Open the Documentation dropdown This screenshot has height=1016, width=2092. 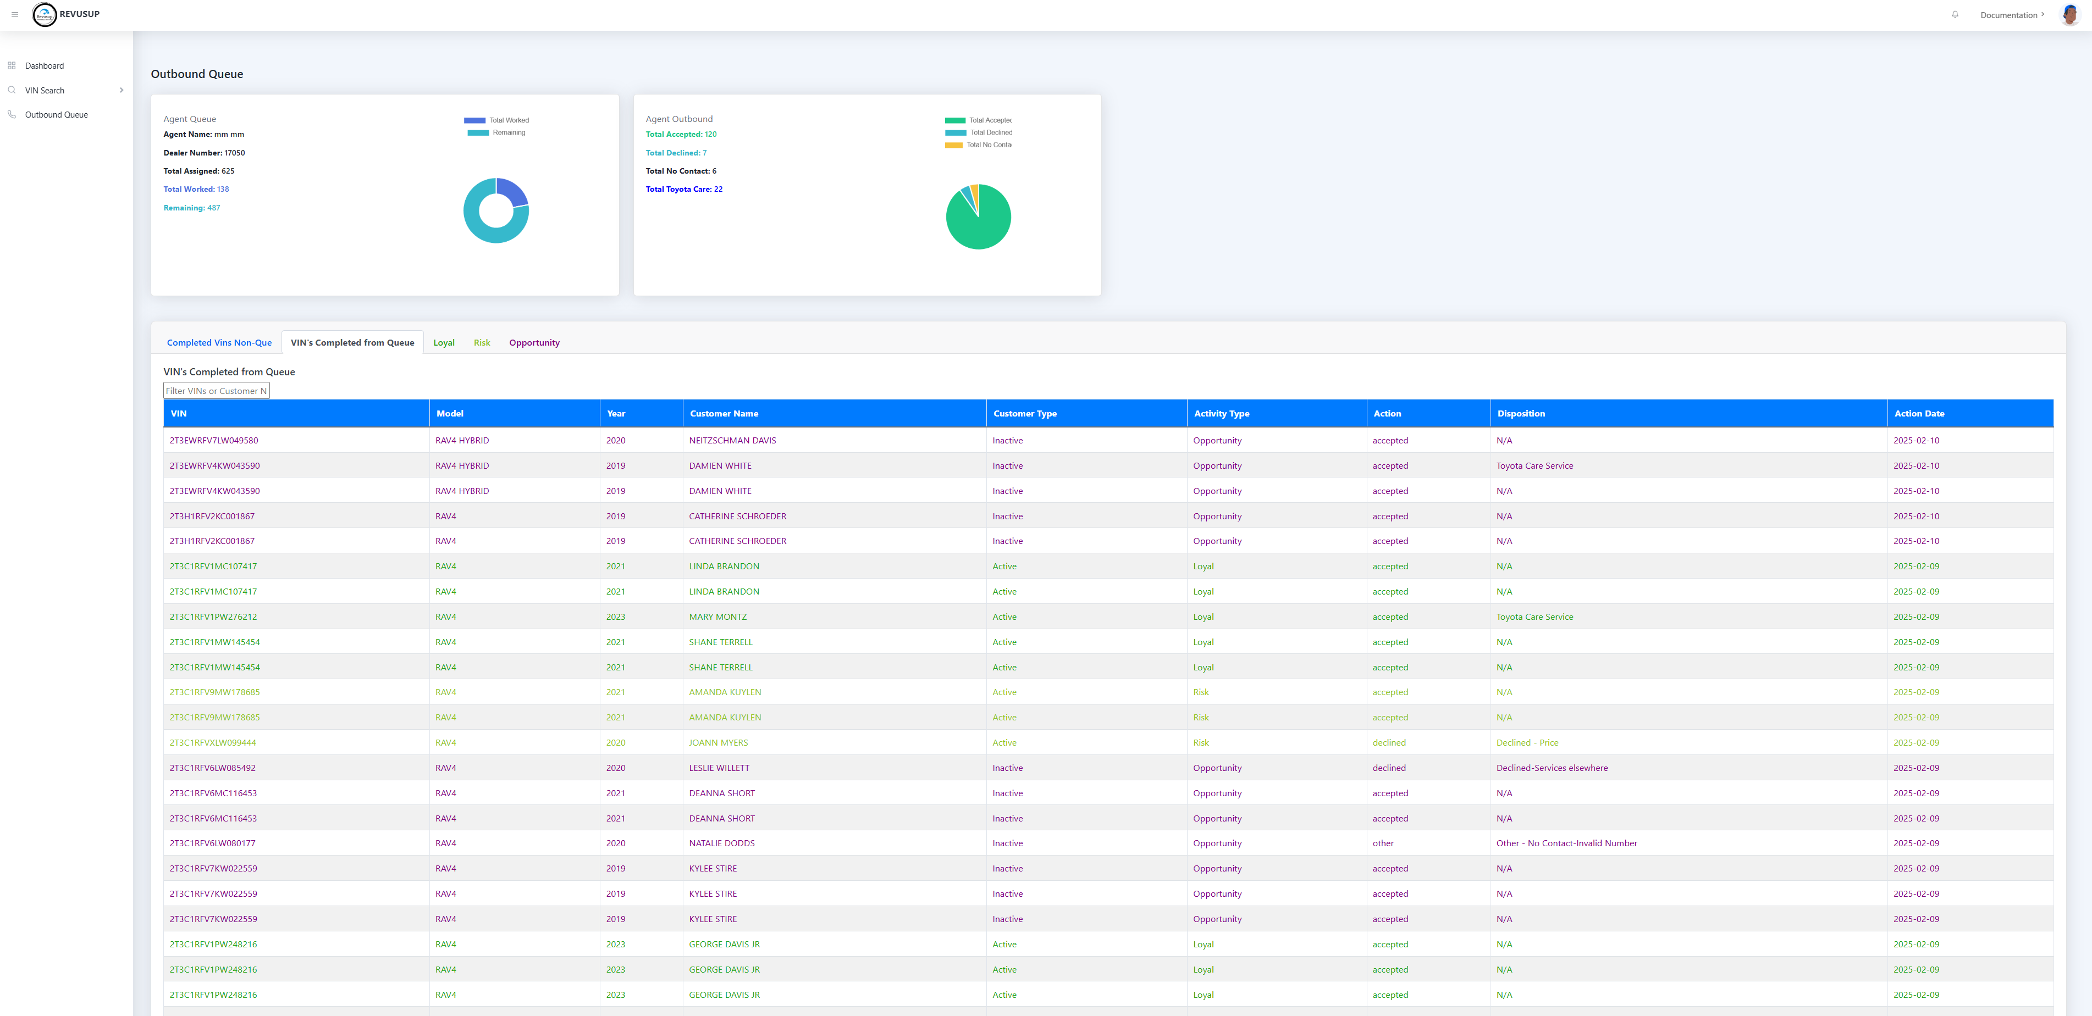(2012, 15)
